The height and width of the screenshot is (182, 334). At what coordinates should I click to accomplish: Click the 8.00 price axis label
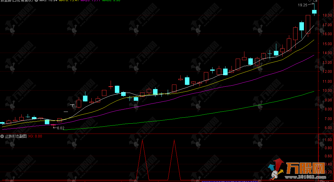coord(328,109)
